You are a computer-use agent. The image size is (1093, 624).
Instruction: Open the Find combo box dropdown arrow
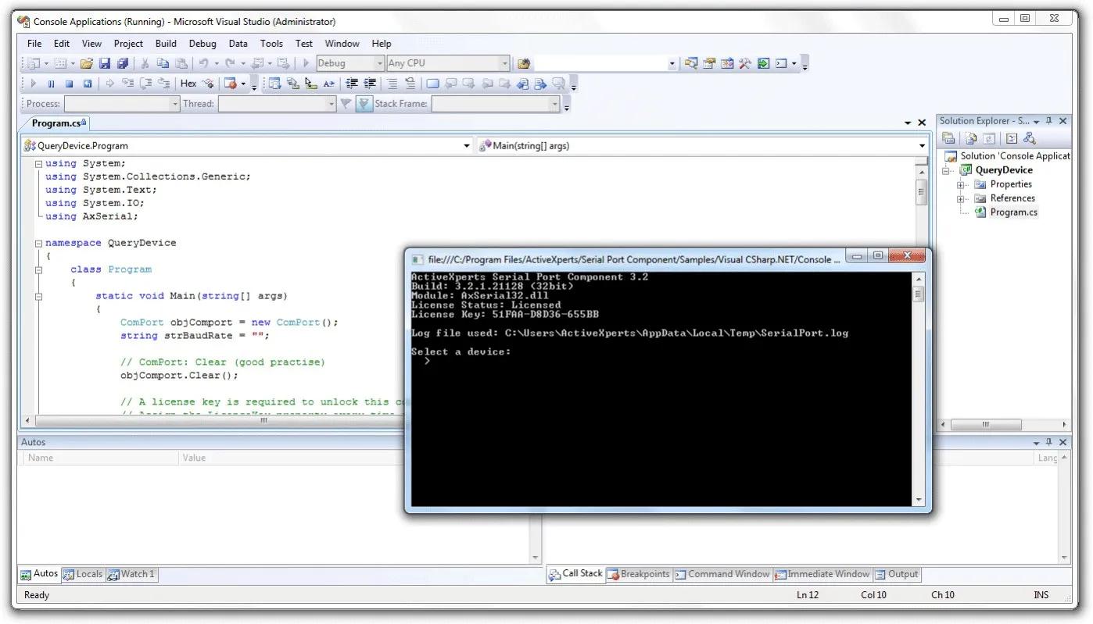click(672, 63)
